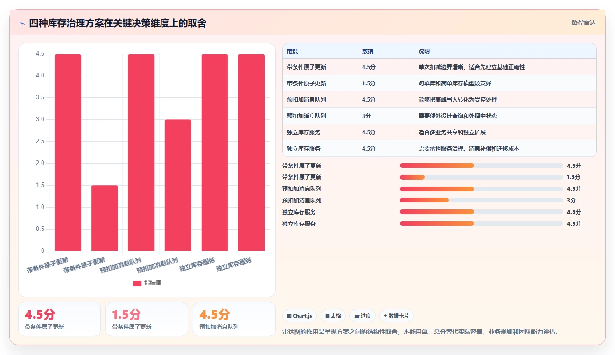615x355 pixels.
Task: Select the 表格 chip
Action: pos(334,316)
